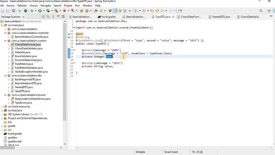
Task: Open the Window menu
Action: (x=87, y=6)
